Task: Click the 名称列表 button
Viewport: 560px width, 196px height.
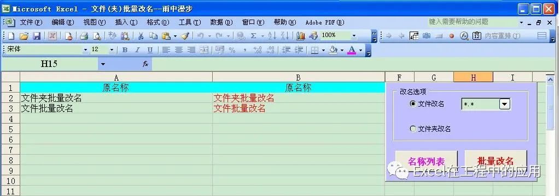Action: pyautogui.click(x=427, y=161)
